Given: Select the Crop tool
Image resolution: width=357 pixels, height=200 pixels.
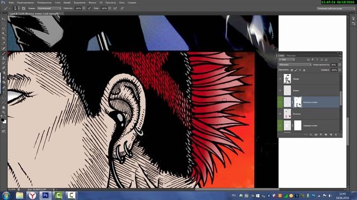Looking at the screenshot, I should coord(3,38).
